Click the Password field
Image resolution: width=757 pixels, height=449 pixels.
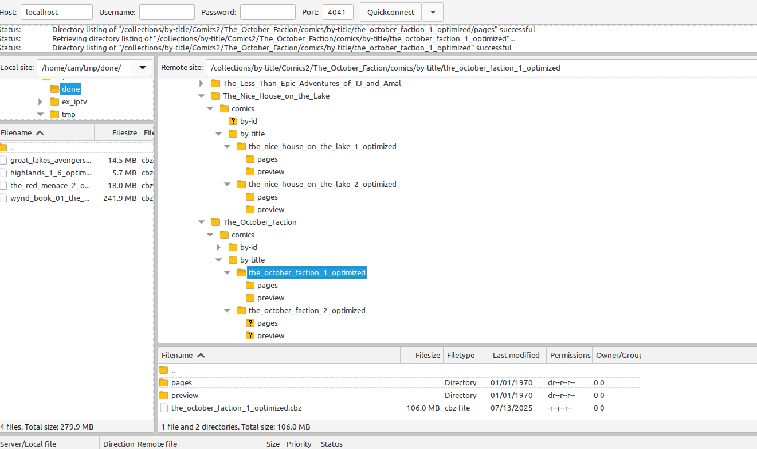pyautogui.click(x=268, y=12)
